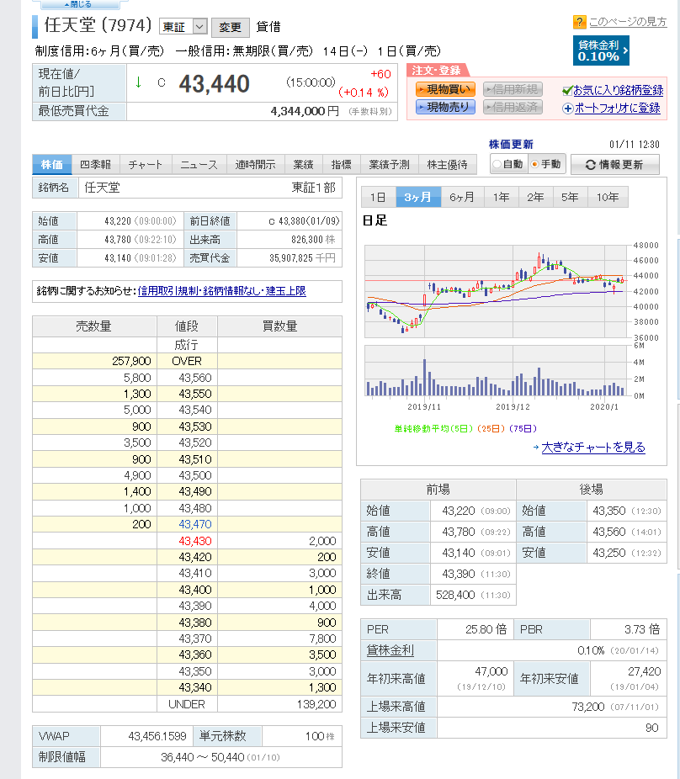Image resolution: width=680 pixels, height=779 pixels.
Task: Select the 手動 update radio button
Action: (x=535, y=164)
